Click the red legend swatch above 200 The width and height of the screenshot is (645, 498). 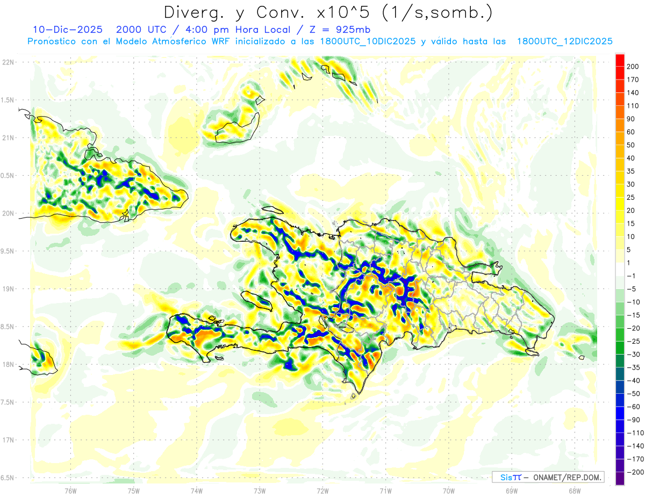point(620,60)
